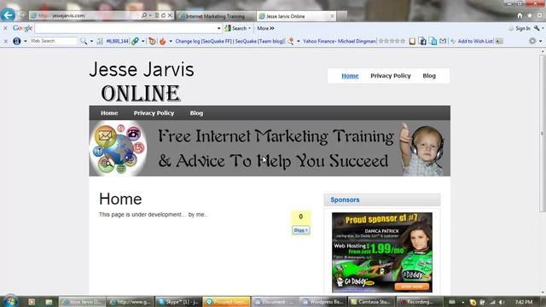Switch to Camtasia Studio in the taskbar
This screenshot has width=546, height=307.
pyautogui.click(x=371, y=302)
